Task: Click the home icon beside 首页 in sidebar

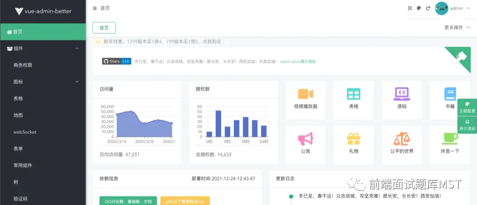Action: 9,32
